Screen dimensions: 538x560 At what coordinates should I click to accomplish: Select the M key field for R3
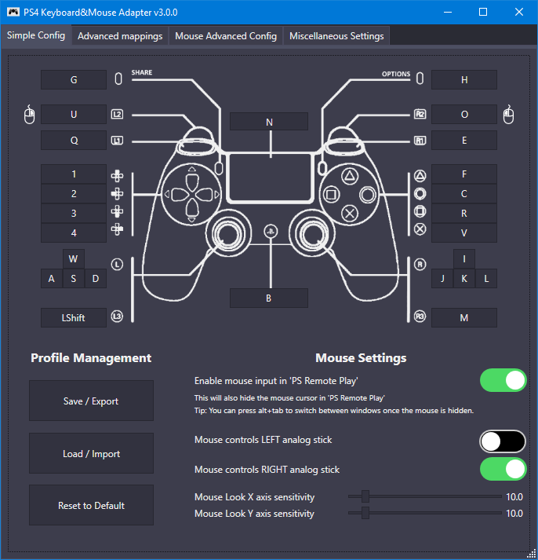464,317
